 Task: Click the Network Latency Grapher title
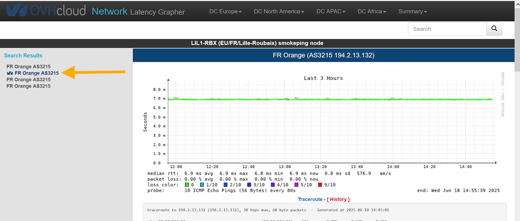pos(138,11)
